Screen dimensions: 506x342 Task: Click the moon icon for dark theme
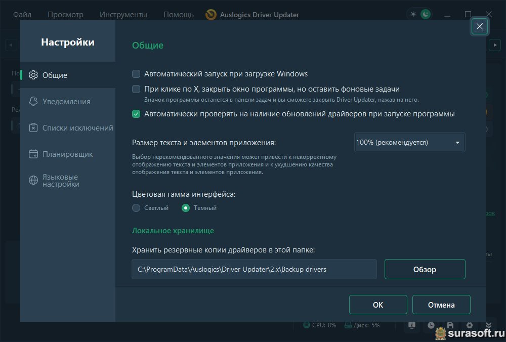click(426, 14)
